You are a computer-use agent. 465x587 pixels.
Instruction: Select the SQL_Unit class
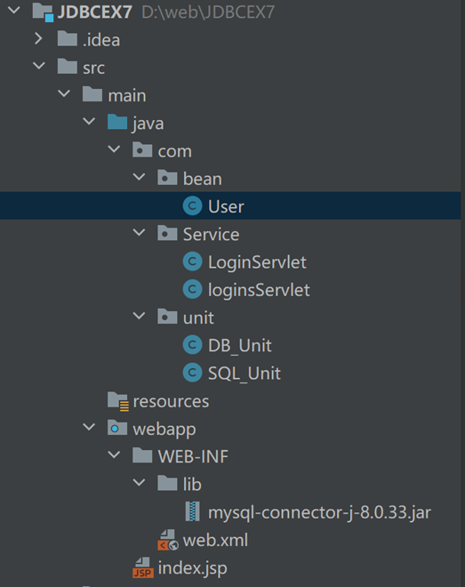(245, 374)
